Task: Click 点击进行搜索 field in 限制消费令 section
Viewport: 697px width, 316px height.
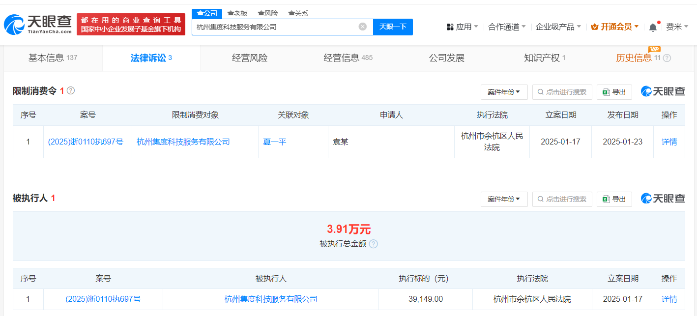Action: tap(562, 92)
